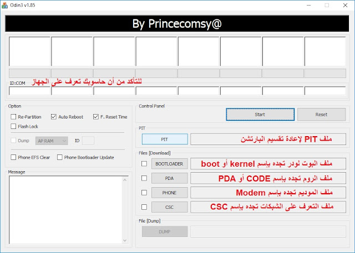Tick the checkbox beside PDA

(144, 178)
